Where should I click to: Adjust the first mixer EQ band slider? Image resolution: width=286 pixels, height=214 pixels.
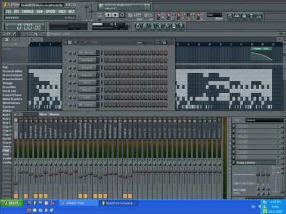[x=259, y=174]
